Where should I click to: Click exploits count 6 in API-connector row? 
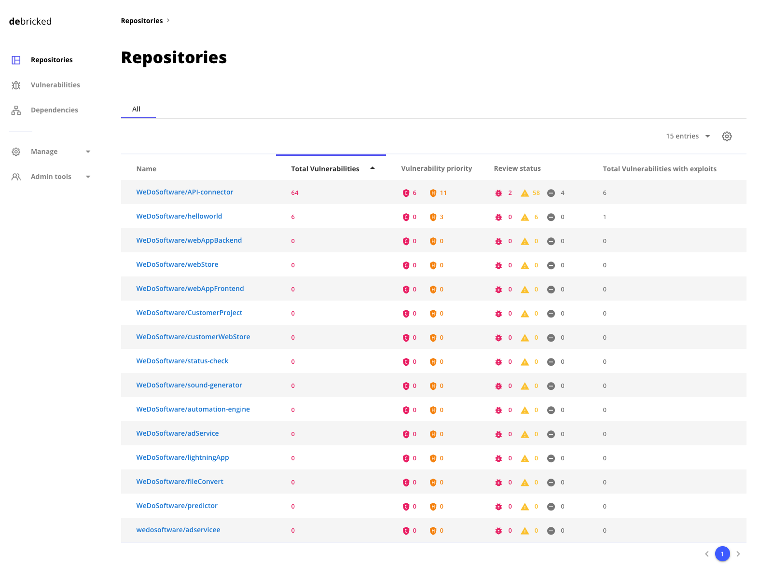(x=605, y=193)
